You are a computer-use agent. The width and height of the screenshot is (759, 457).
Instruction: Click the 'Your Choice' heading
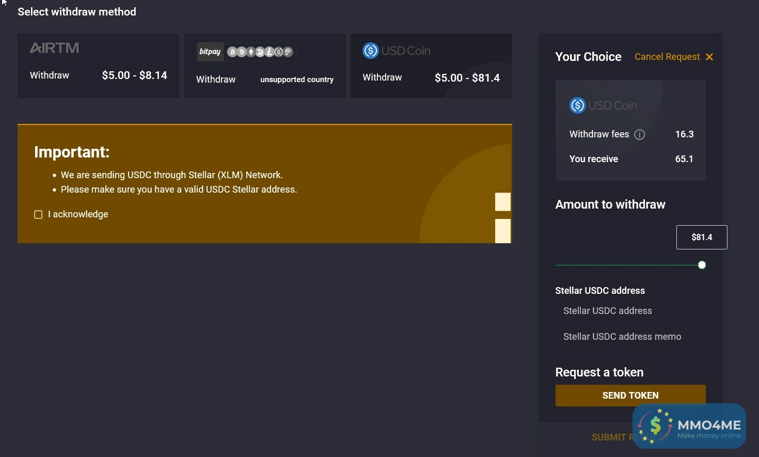pyautogui.click(x=588, y=57)
